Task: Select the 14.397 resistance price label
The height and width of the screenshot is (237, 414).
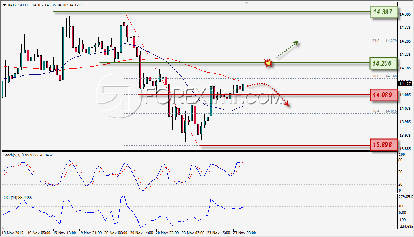Action: point(384,12)
